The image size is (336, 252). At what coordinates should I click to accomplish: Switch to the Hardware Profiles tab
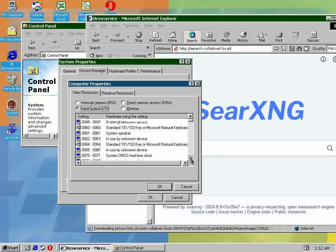[123, 71]
